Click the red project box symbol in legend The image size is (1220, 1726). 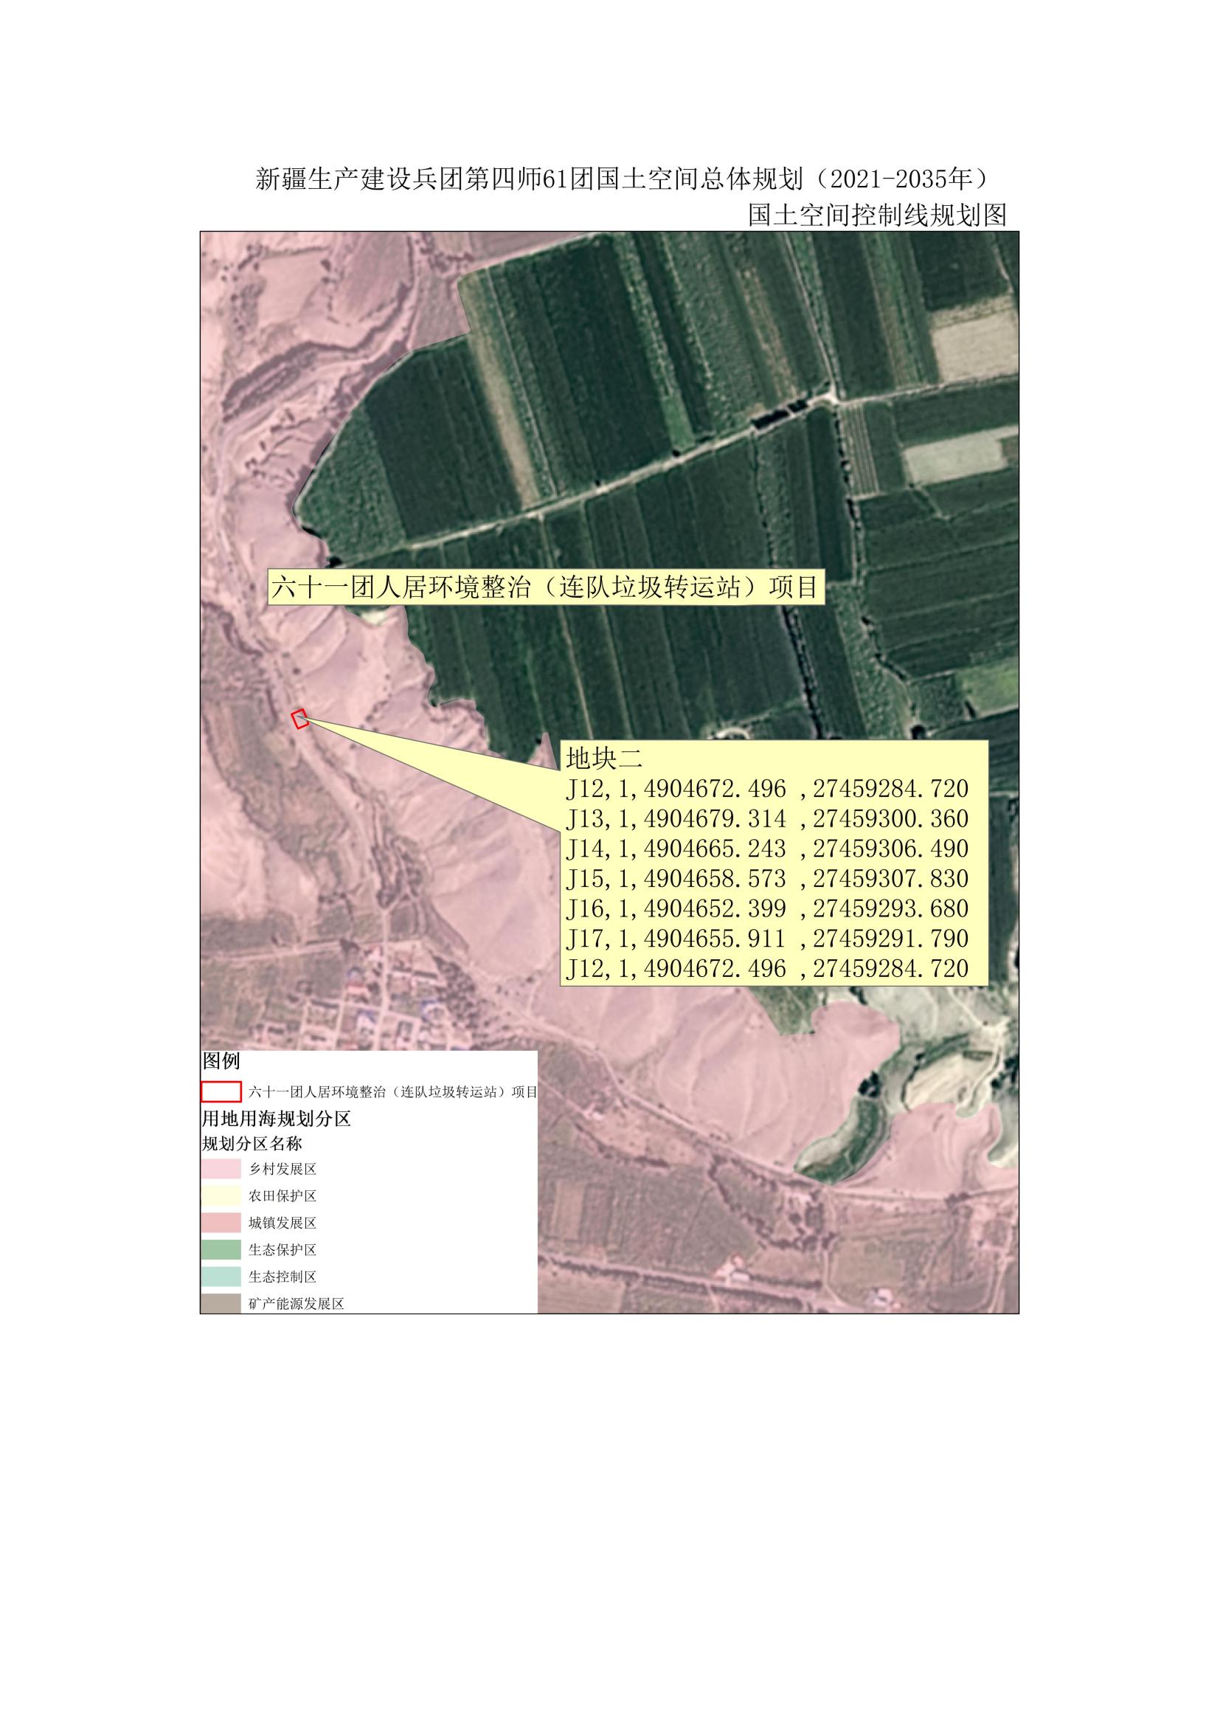[221, 1091]
